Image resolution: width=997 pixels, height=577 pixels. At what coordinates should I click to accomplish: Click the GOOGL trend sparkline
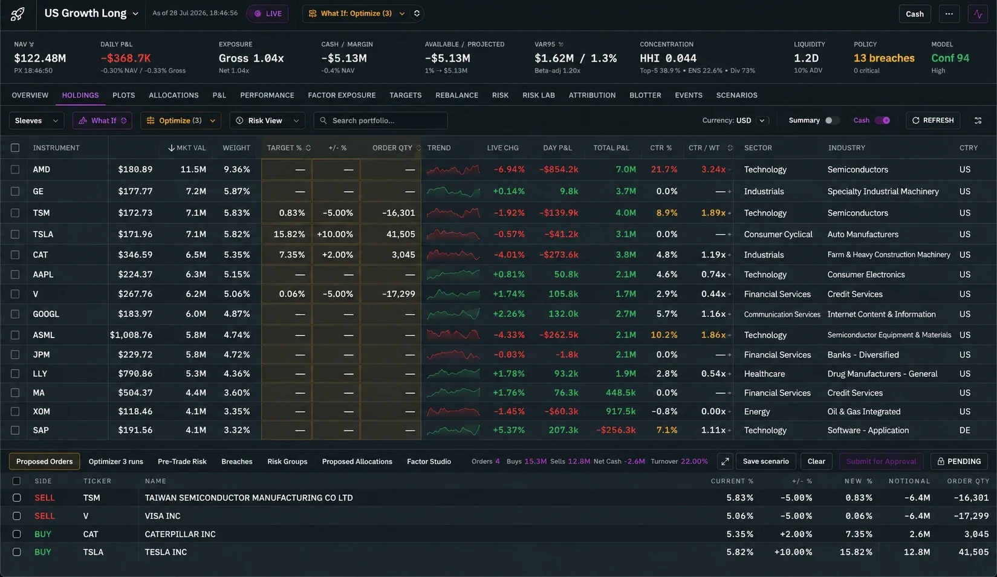click(x=453, y=314)
